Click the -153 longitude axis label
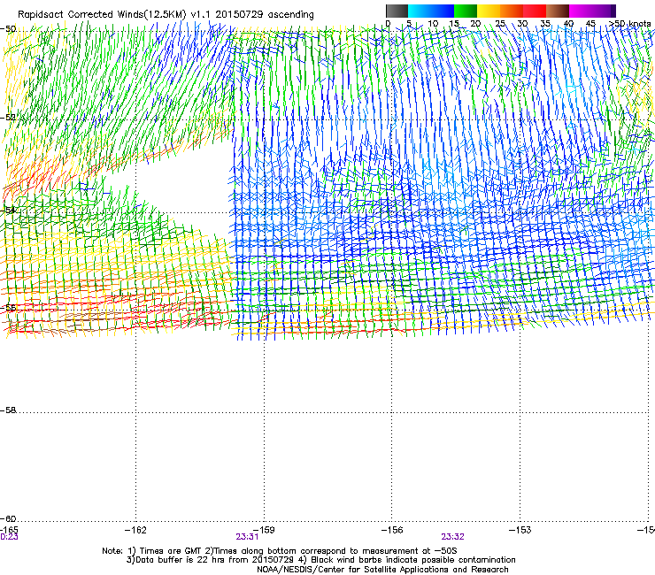 (520, 530)
